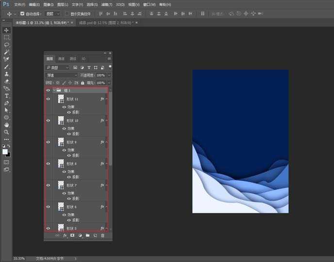This screenshot has height=262, width=334.
Task: Collapse the 组 1 layer group
Action: [54, 90]
